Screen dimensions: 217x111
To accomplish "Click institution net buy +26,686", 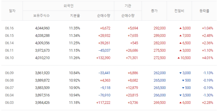I will tap(132, 51).
